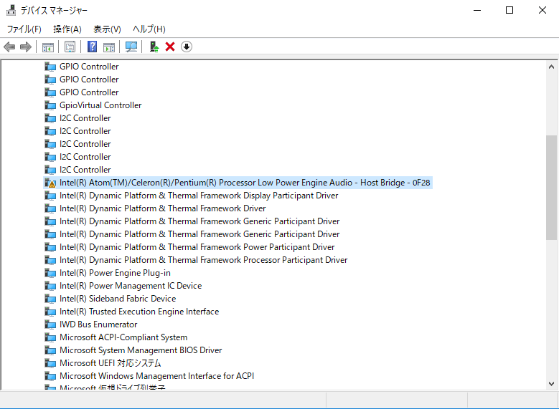Click the Update driver toolbar icon
This screenshot has width=559, height=409.
154,47
